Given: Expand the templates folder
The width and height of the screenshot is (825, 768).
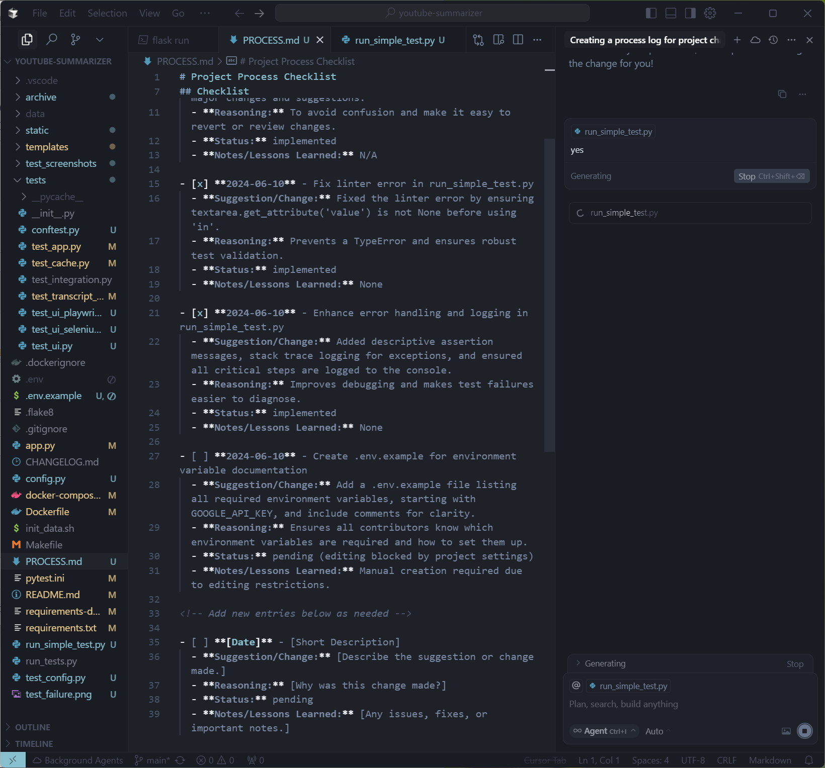Looking at the screenshot, I should (47, 147).
